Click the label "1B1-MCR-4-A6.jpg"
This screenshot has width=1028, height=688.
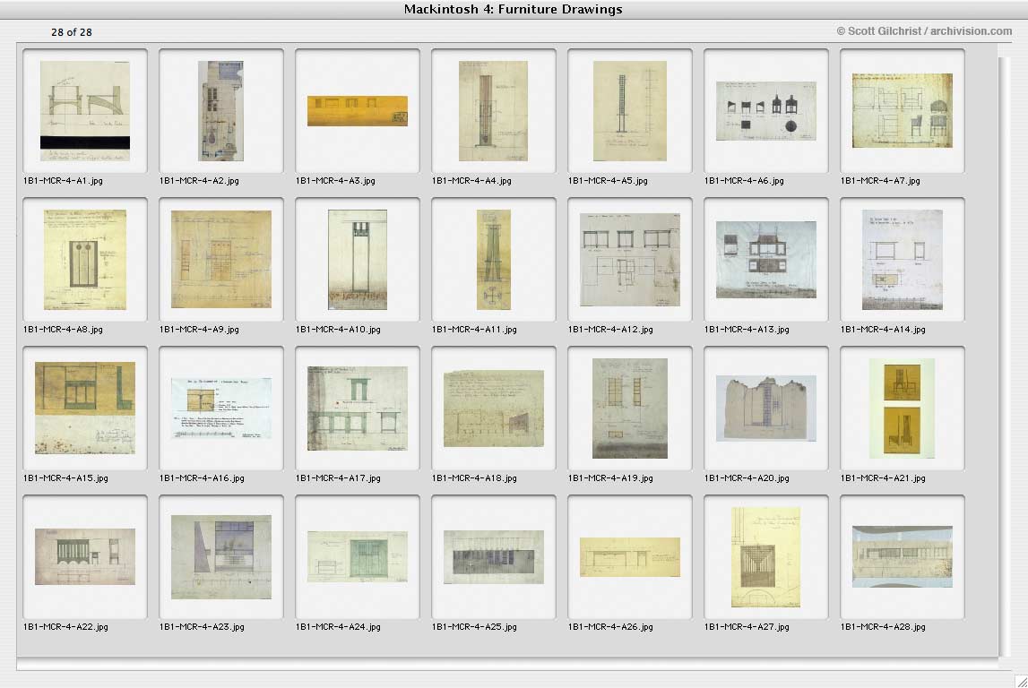click(744, 181)
